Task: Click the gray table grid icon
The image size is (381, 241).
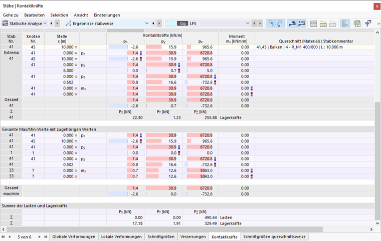Action: pos(313,23)
